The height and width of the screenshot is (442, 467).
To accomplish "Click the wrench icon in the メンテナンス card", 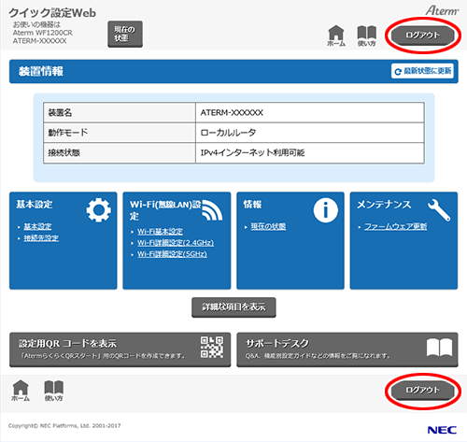I will 439,210.
